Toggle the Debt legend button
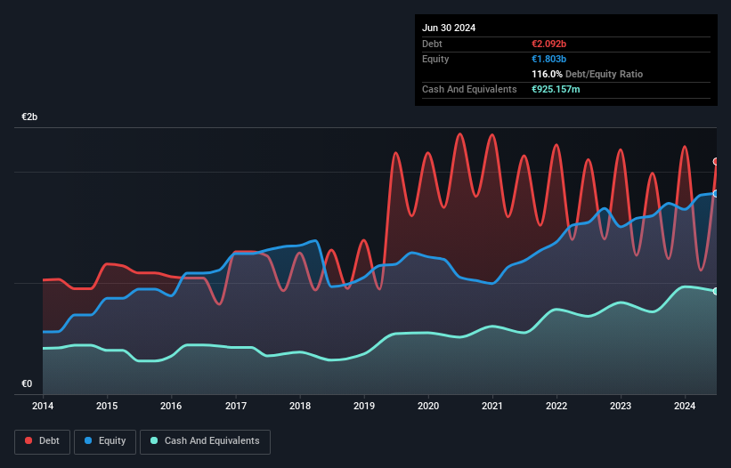Image resolution: width=731 pixels, height=468 pixels. pyautogui.click(x=43, y=441)
